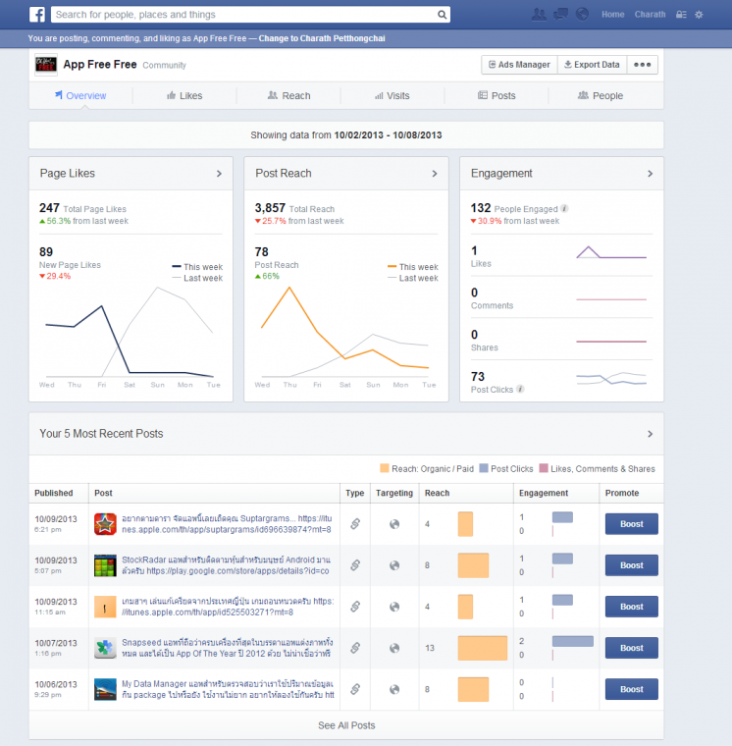732x746 pixels.
Task: Click the link type icon for My Data Manager post
Action: click(355, 689)
